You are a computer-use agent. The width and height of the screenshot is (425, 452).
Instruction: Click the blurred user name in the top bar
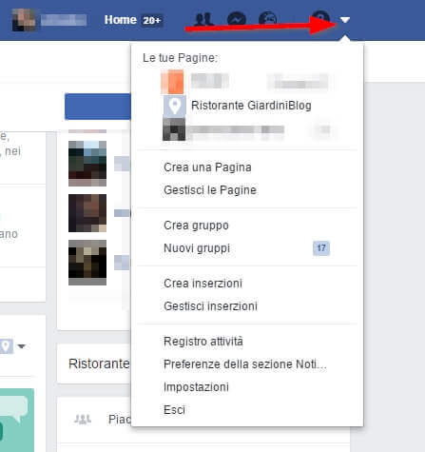click(x=64, y=20)
